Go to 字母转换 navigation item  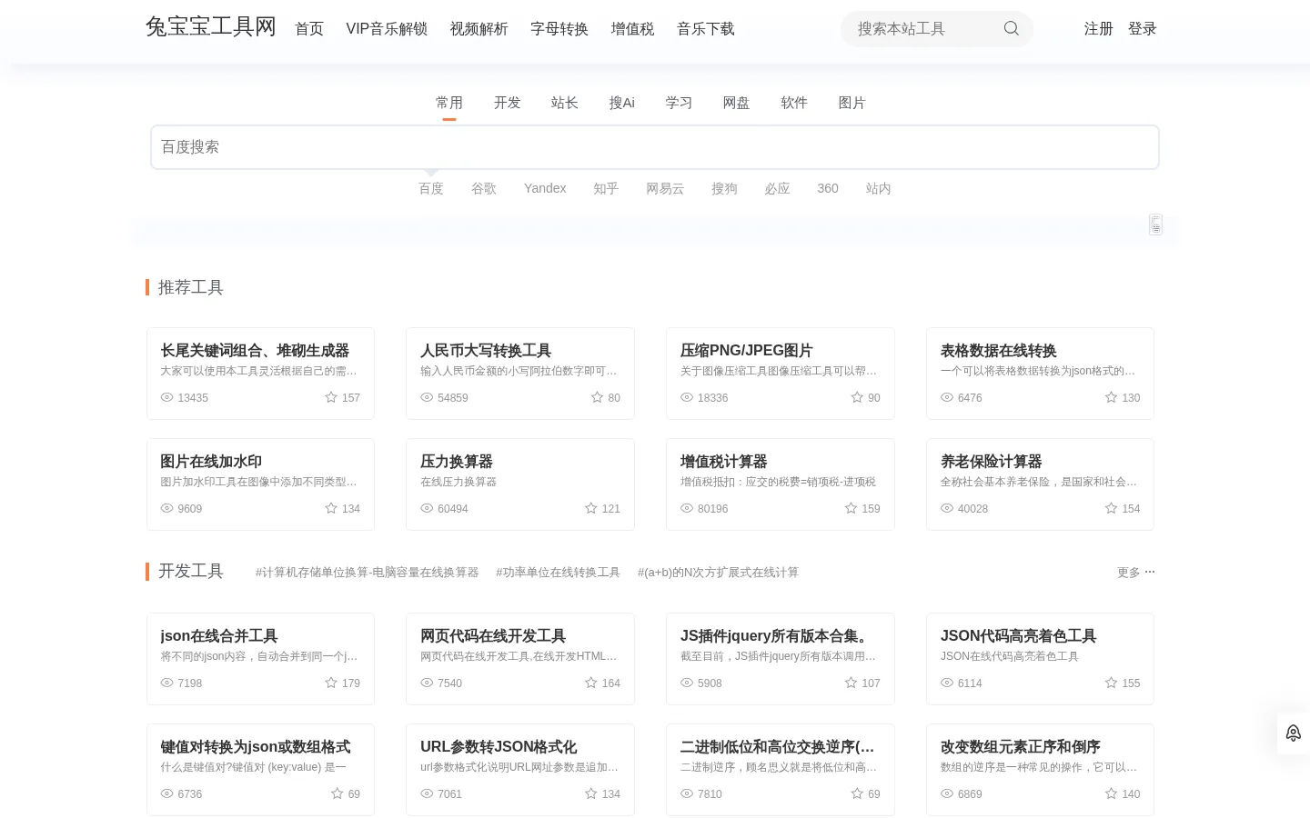click(x=559, y=29)
